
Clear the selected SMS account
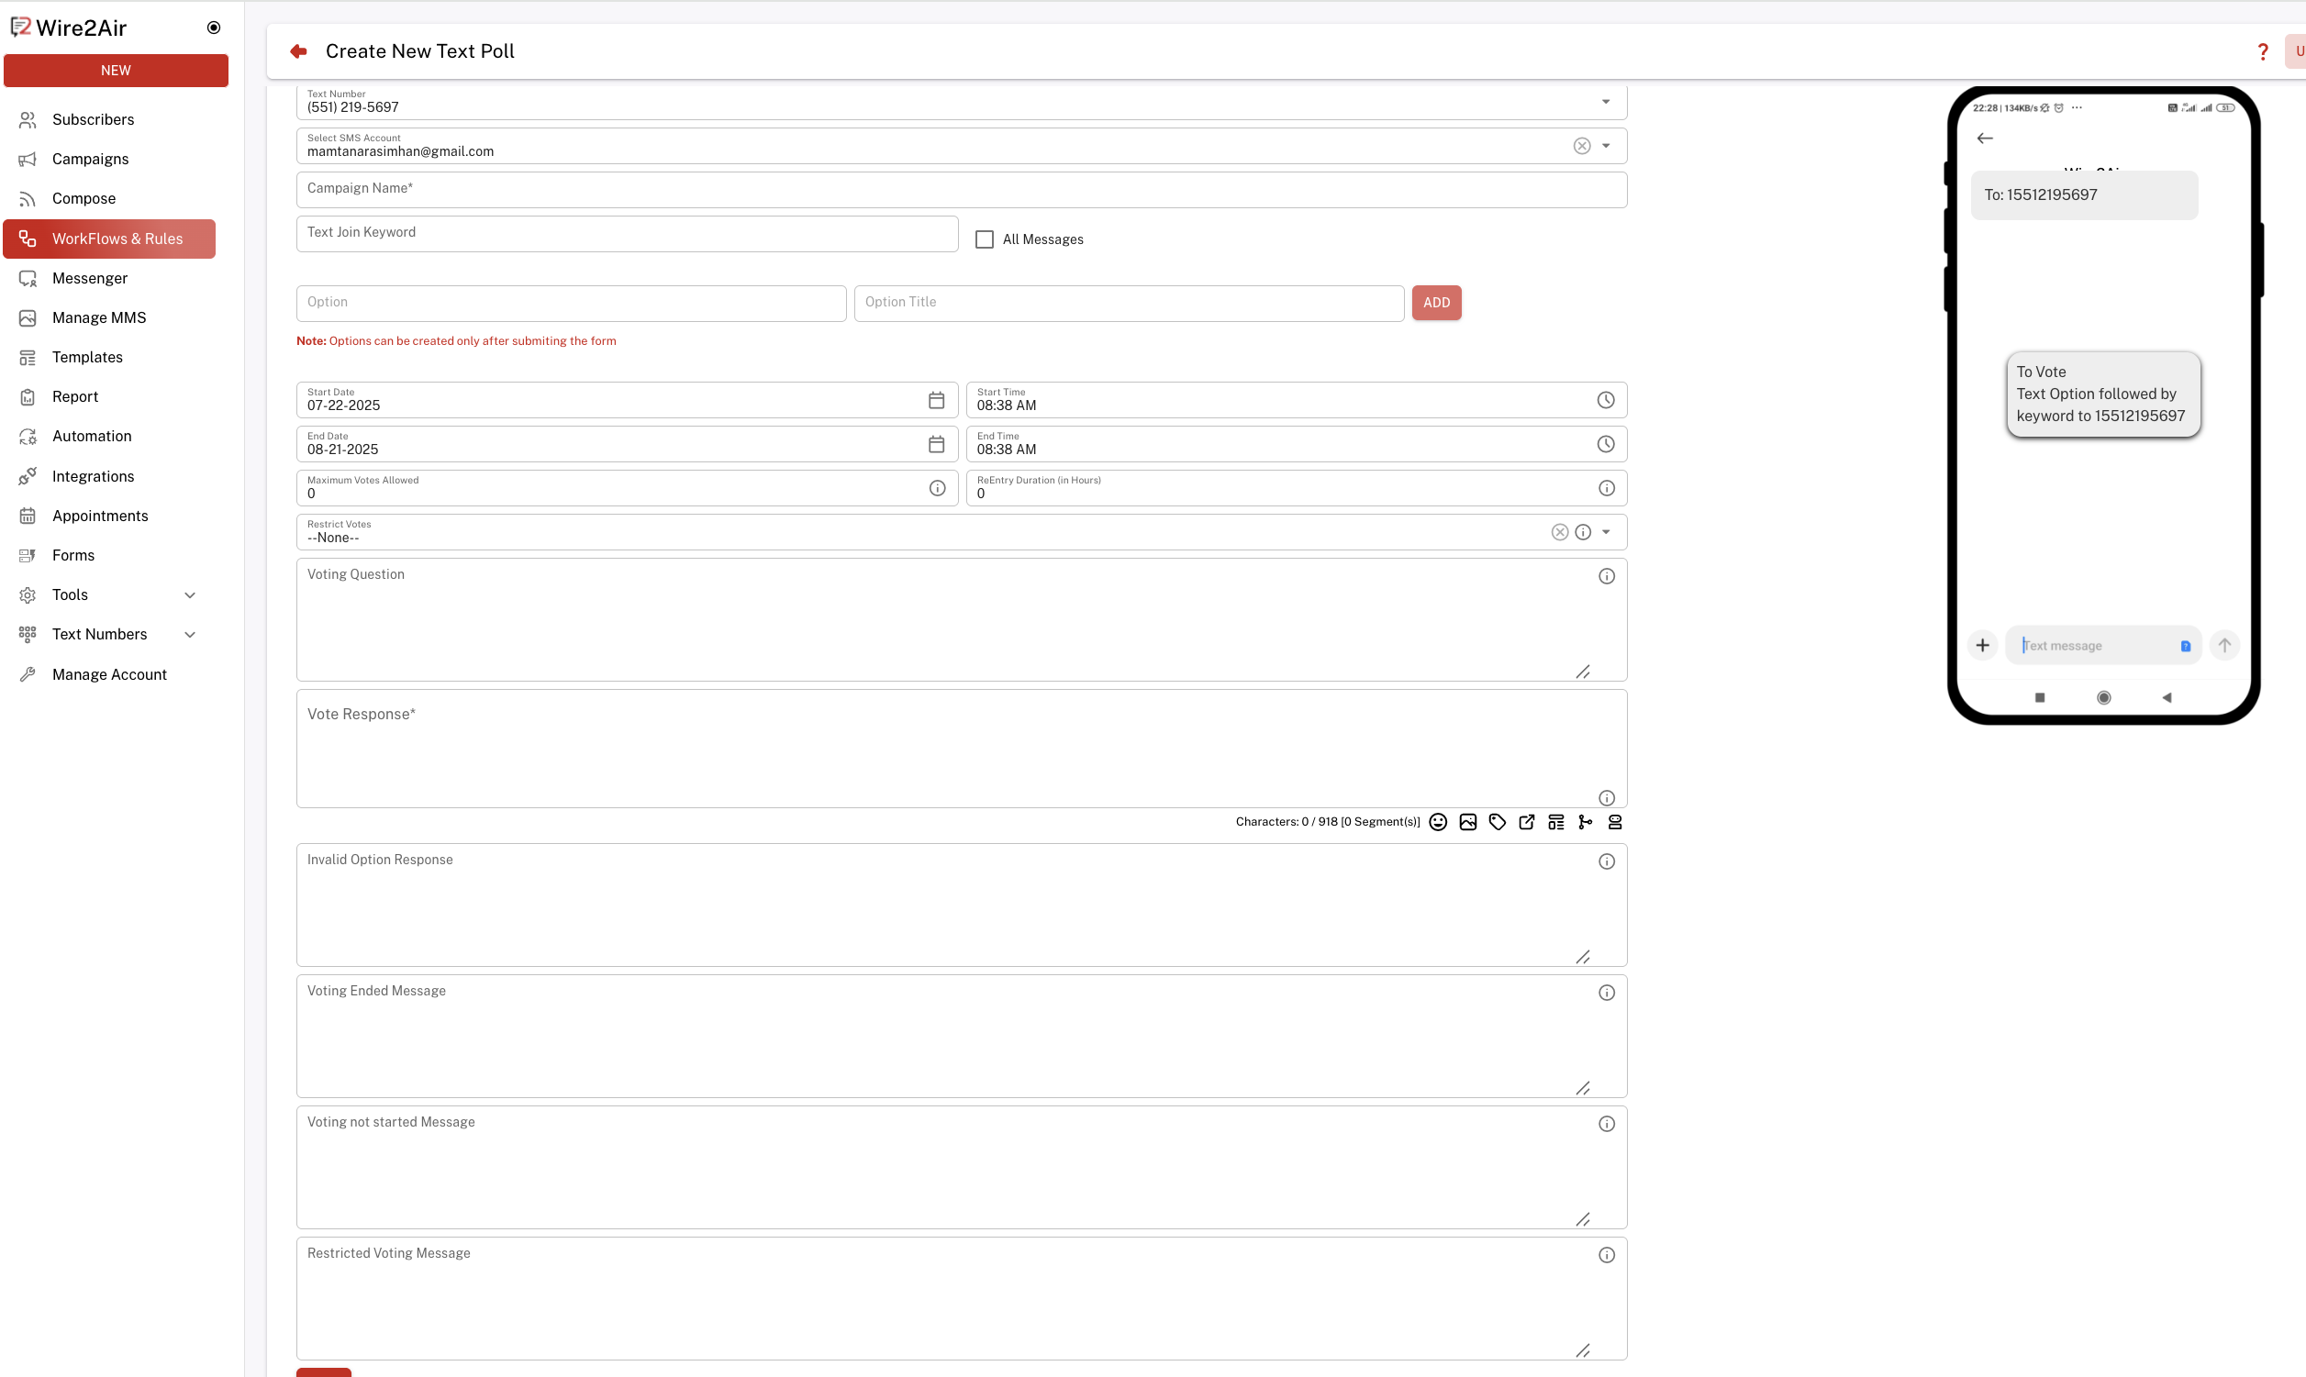point(1581,146)
